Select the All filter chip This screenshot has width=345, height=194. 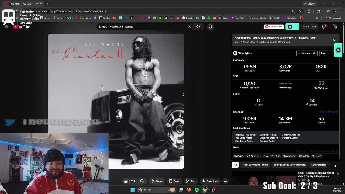pyautogui.click(x=235, y=165)
